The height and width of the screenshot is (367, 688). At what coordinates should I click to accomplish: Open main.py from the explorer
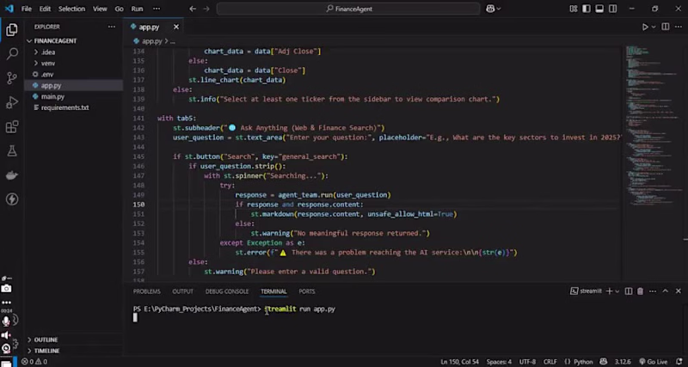[52, 96]
